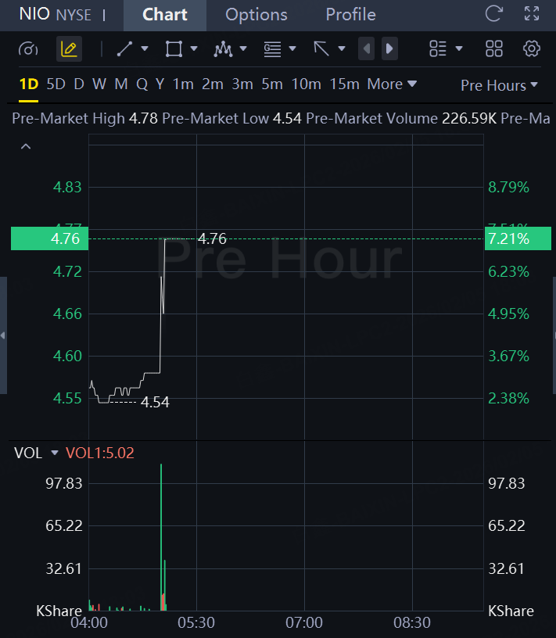The width and height of the screenshot is (556, 638).
Task: Click the 4.76 current price label
Action: pos(50,238)
